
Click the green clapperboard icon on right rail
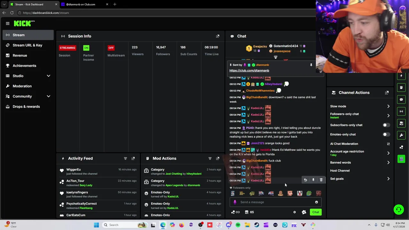coord(401,159)
